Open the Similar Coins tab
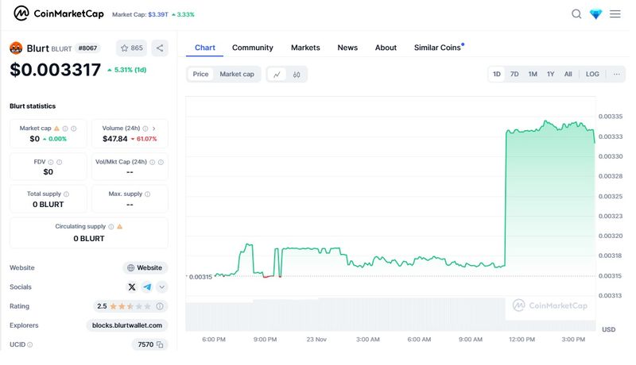The image size is (636, 365). point(439,48)
